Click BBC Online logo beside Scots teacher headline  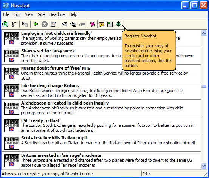click(12, 143)
